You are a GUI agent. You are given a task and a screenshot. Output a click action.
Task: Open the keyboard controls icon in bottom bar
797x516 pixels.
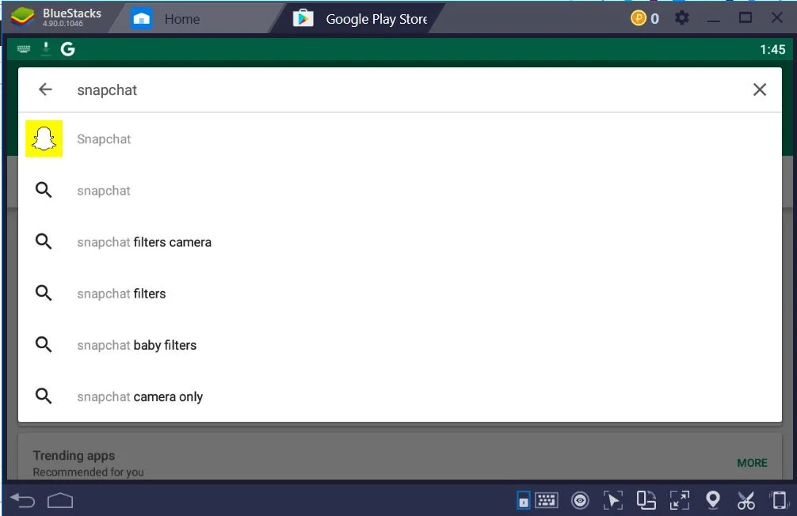pyautogui.click(x=547, y=500)
